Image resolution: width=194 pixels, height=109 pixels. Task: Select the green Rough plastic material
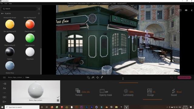tap(30, 38)
